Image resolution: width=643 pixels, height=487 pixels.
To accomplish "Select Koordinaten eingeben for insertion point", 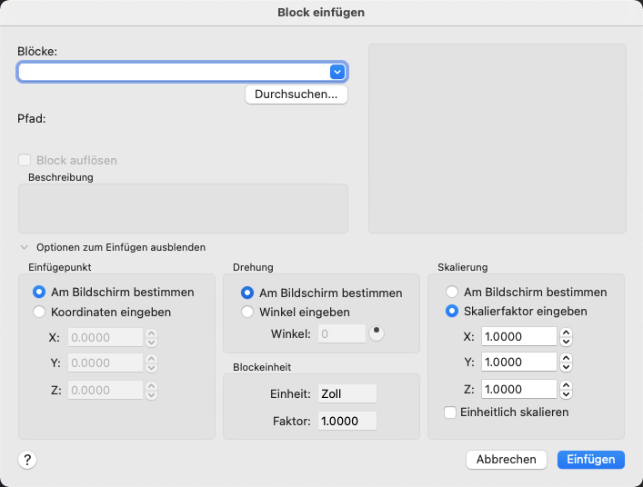I will 39,312.
